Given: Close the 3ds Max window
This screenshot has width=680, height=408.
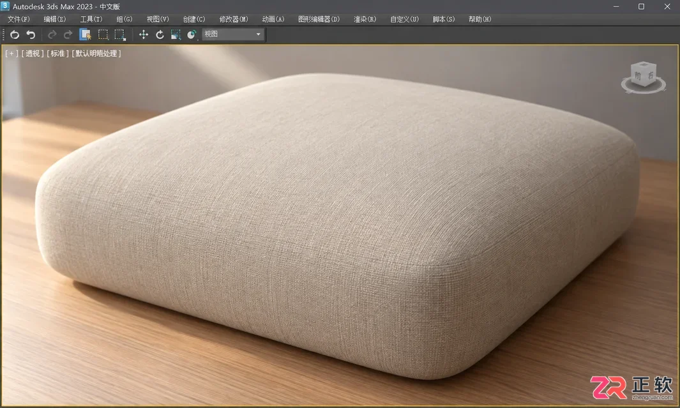Looking at the screenshot, I should point(667,6).
